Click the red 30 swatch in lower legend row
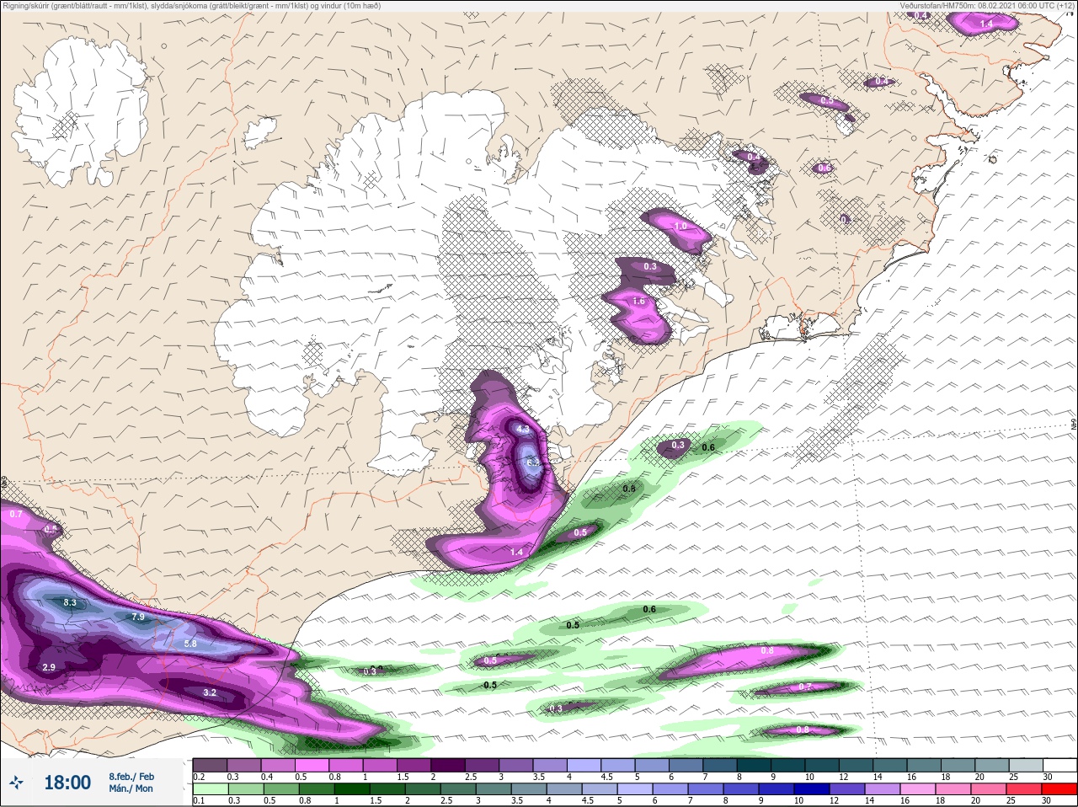 click(x=1059, y=788)
